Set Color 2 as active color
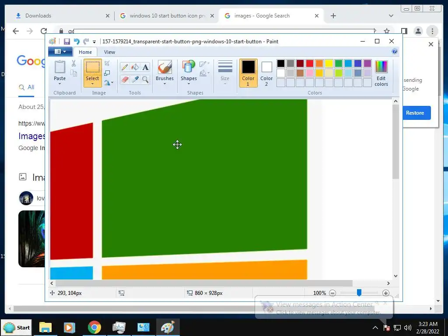448x336 pixels. pyautogui.click(x=266, y=73)
